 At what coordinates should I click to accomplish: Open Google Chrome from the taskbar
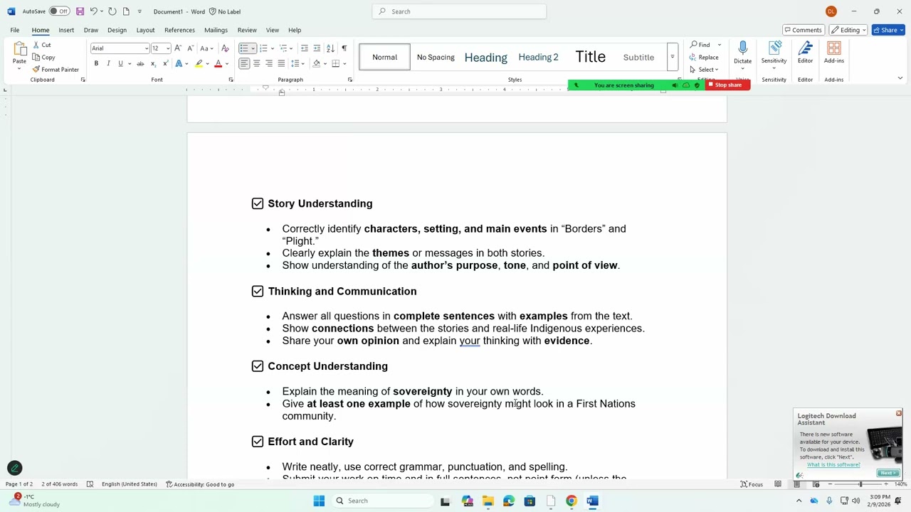[x=571, y=501]
